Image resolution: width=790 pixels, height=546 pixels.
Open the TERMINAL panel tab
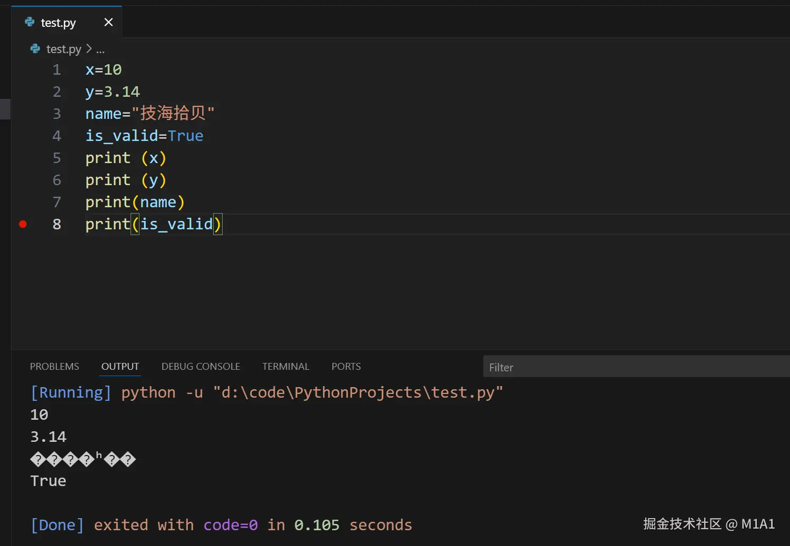pos(286,366)
